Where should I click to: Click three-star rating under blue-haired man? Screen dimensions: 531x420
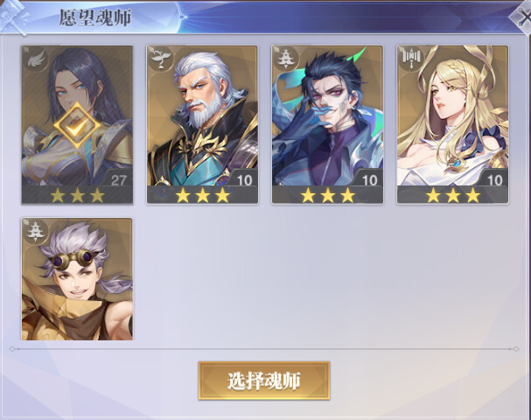click(327, 195)
